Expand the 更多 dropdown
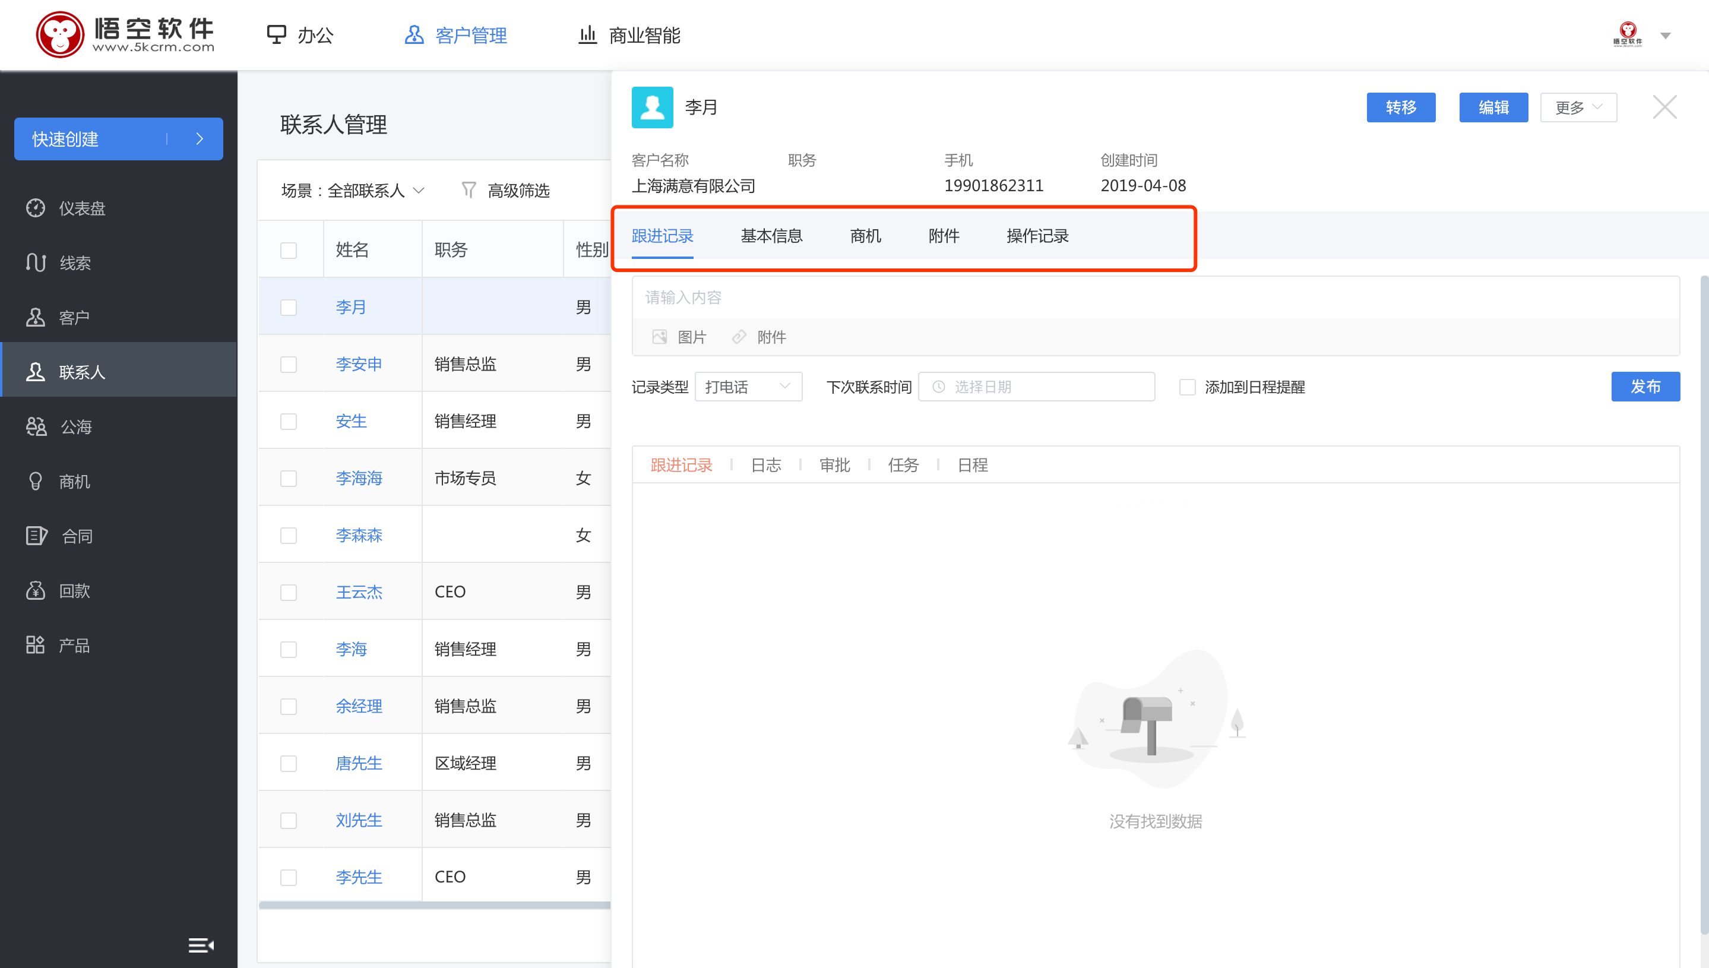 click(1578, 107)
